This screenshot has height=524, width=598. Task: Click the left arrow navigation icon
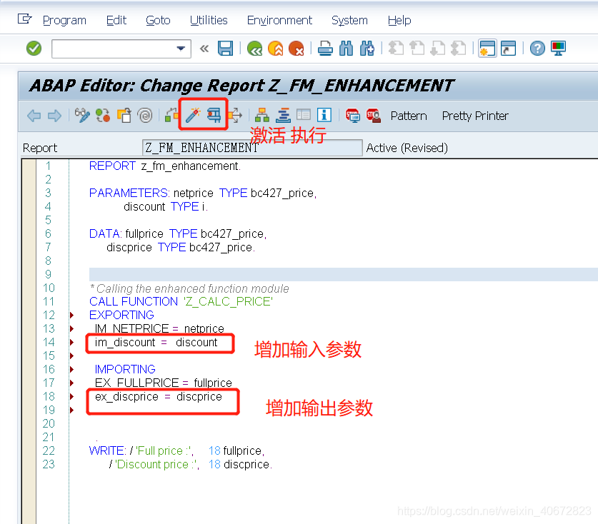coord(34,116)
